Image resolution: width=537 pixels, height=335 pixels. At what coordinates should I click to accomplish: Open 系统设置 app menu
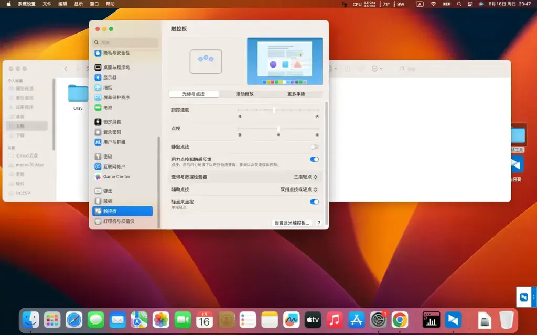[x=27, y=4]
